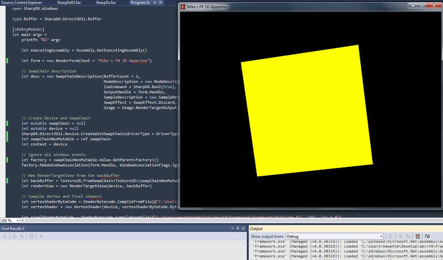Click Find Message in Code icon in Output
443x260 pixels.
click(391, 236)
